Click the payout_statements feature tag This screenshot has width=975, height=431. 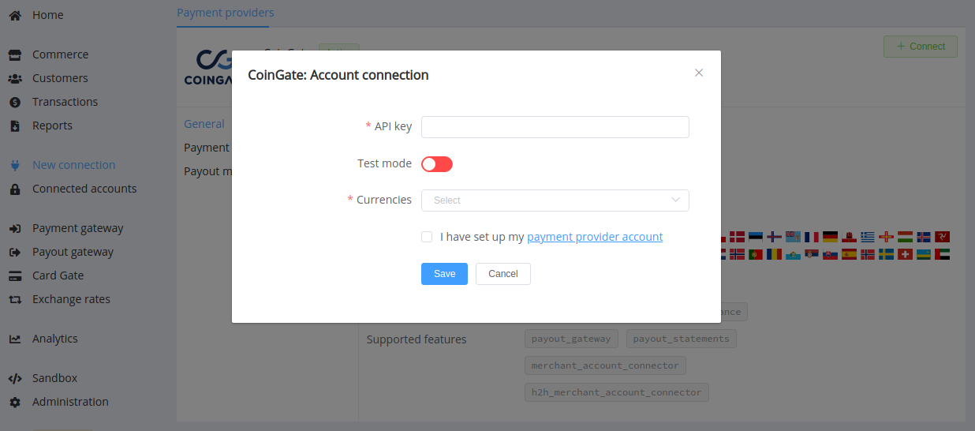[682, 339]
